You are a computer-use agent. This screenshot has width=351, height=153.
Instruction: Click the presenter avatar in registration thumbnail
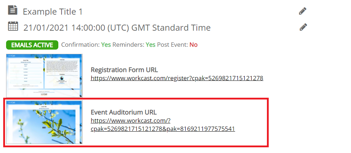pyautogui.click(x=61, y=78)
